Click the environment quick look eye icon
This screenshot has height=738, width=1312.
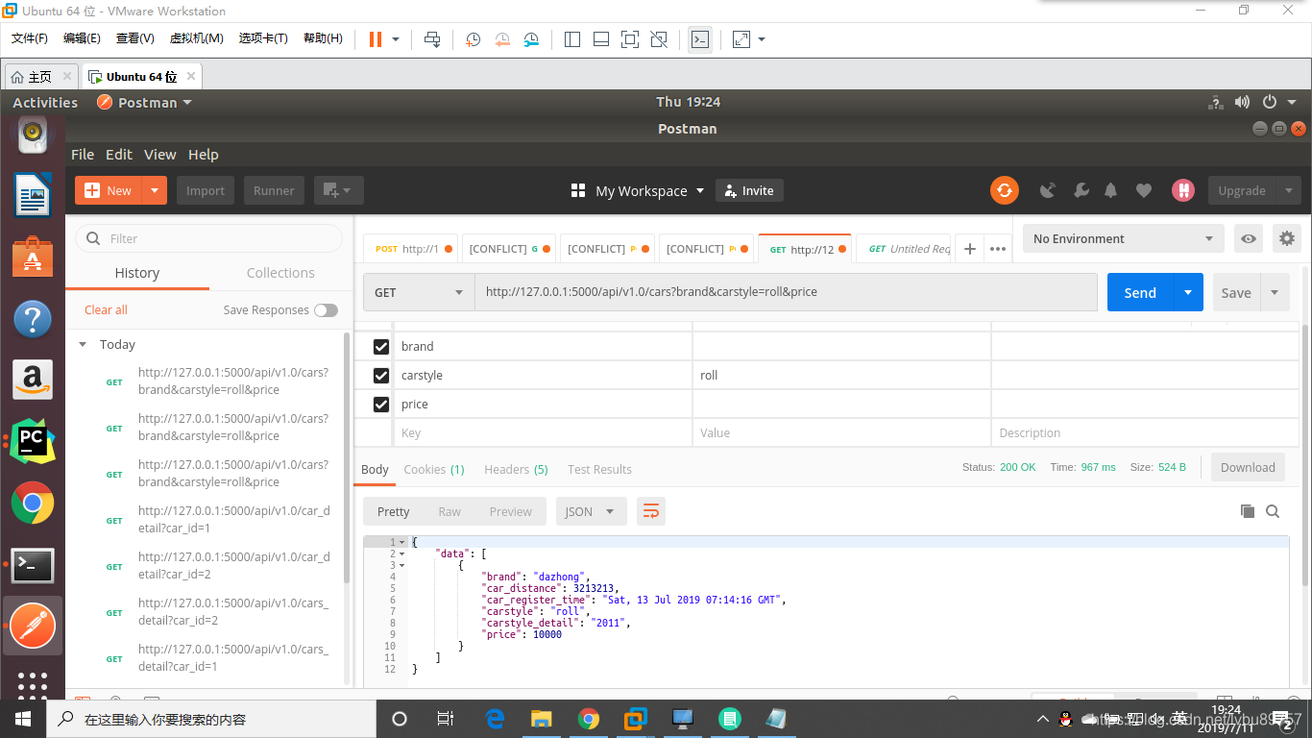point(1248,238)
